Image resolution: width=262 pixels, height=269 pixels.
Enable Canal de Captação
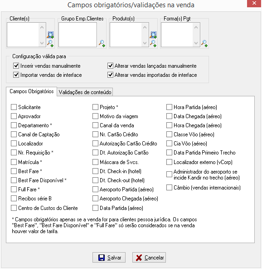point(14,134)
